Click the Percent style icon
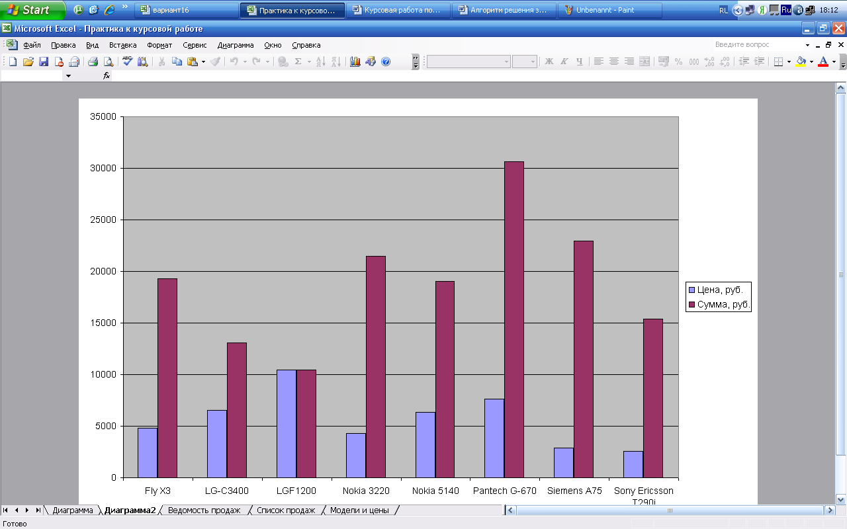The image size is (847, 529). 678,61
